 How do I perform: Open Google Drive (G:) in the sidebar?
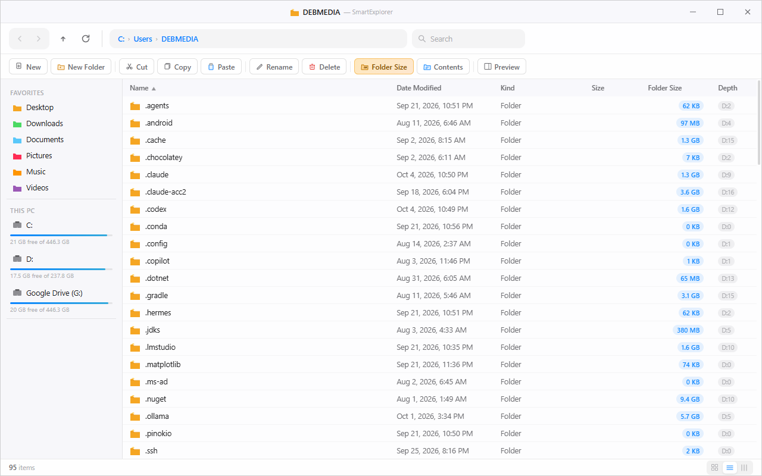click(x=61, y=300)
